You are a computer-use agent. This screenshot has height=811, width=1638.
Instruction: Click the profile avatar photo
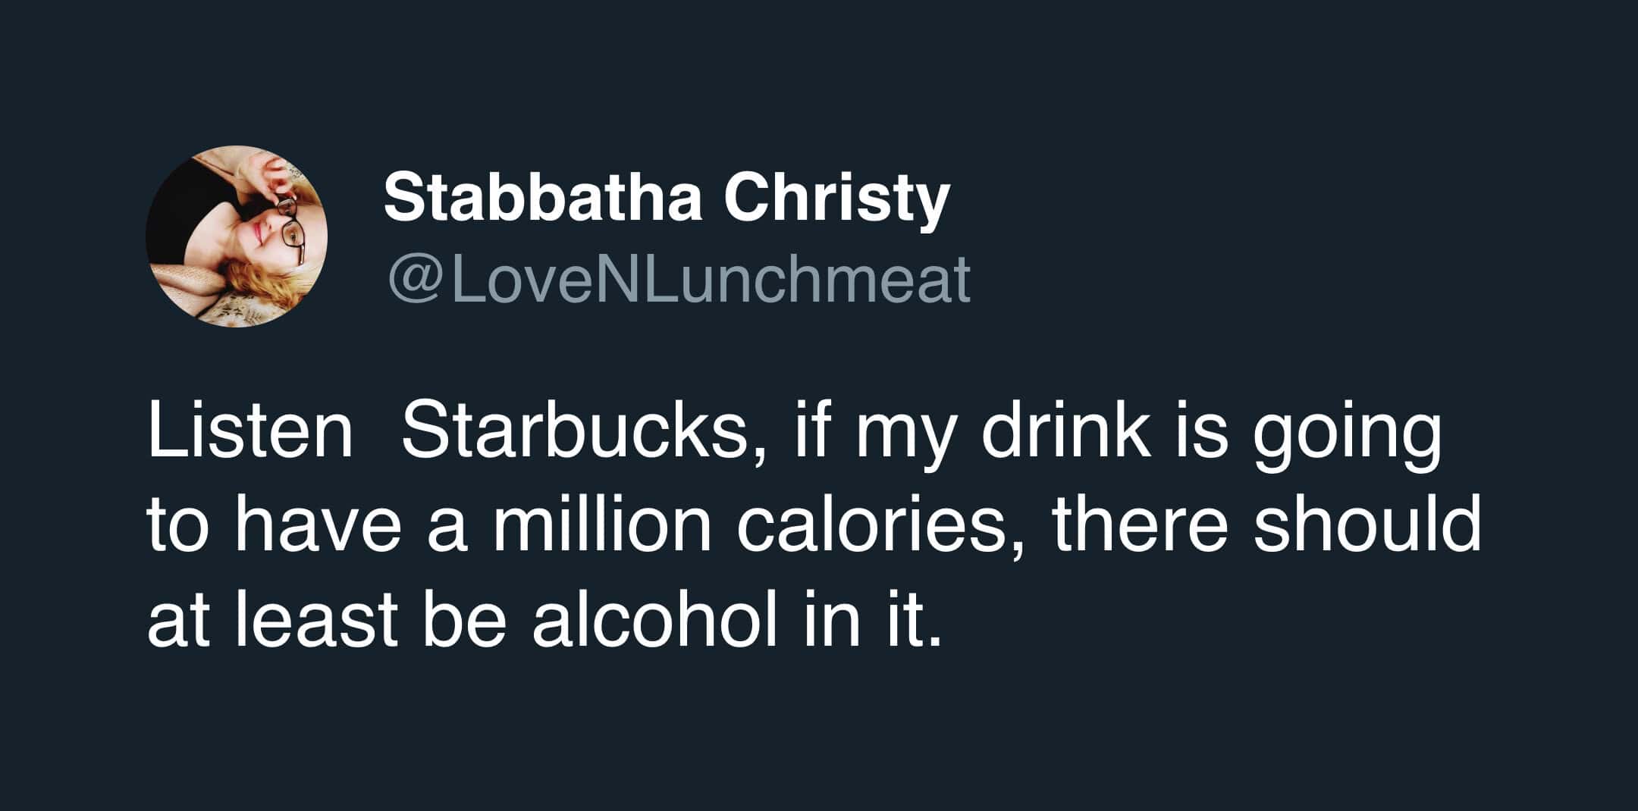[237, 236]
